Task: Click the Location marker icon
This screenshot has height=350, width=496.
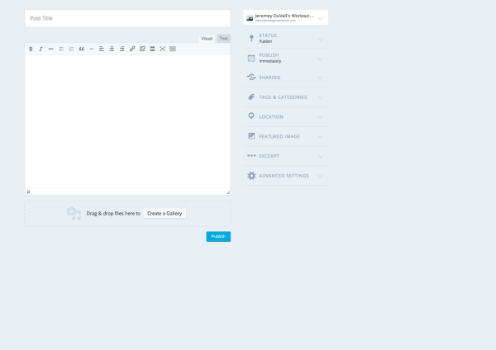Action: point(251,116)
